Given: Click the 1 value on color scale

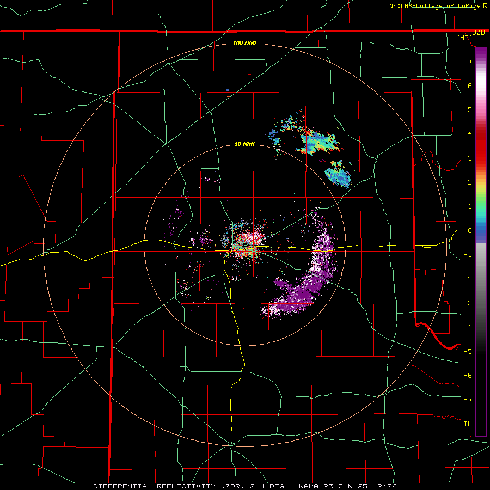Looking at the screenshot, I should 470,206.
